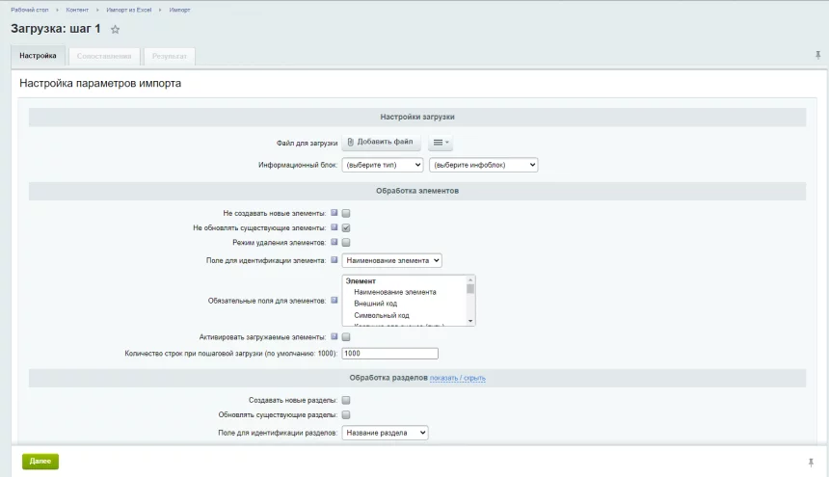Uncheck 'Не обновлять существующие элементы'
This screenshot has height=477, width=829.
pyautogui.click(x=346, y=227)
